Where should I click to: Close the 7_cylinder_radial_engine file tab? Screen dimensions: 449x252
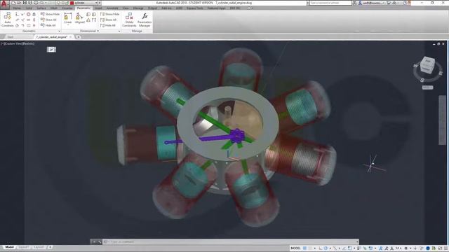70,37
